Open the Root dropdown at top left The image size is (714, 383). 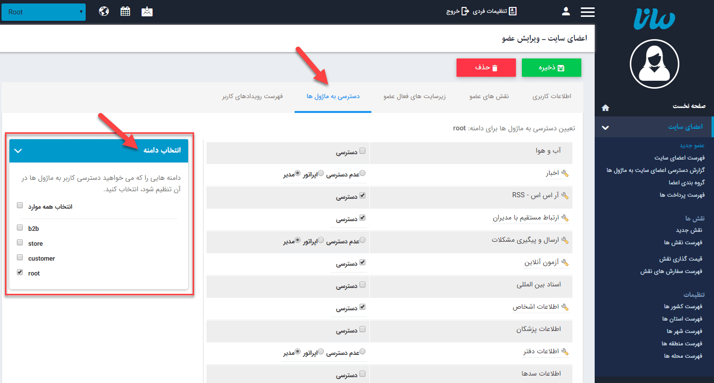click(x=43, y=11)
